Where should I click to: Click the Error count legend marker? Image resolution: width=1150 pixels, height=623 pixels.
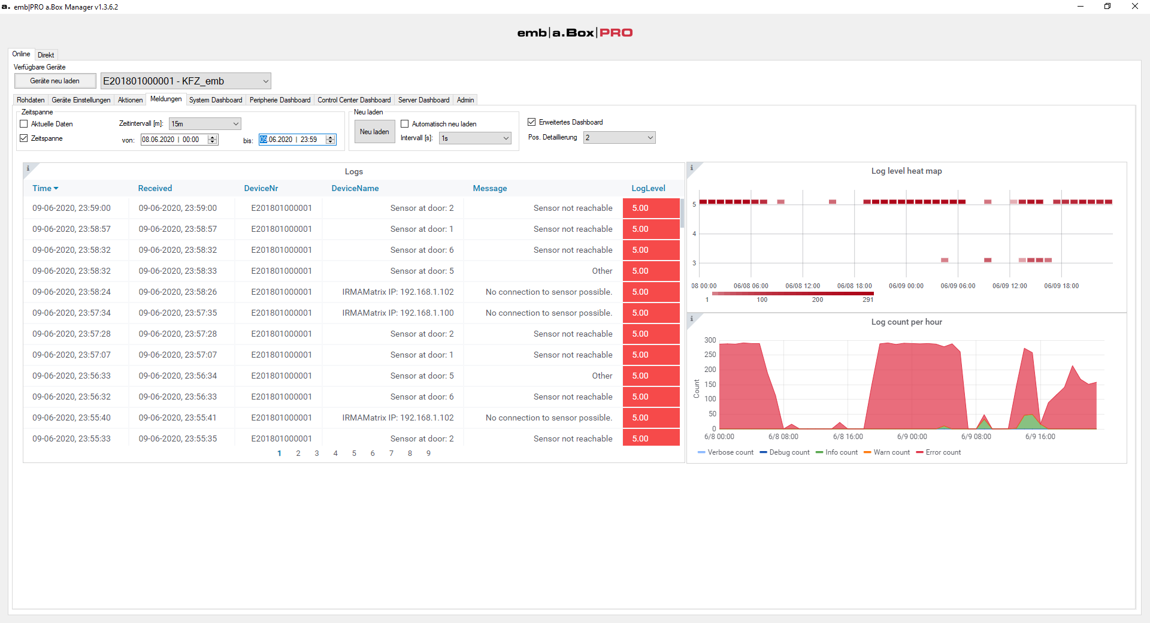(x=919, y=452)
